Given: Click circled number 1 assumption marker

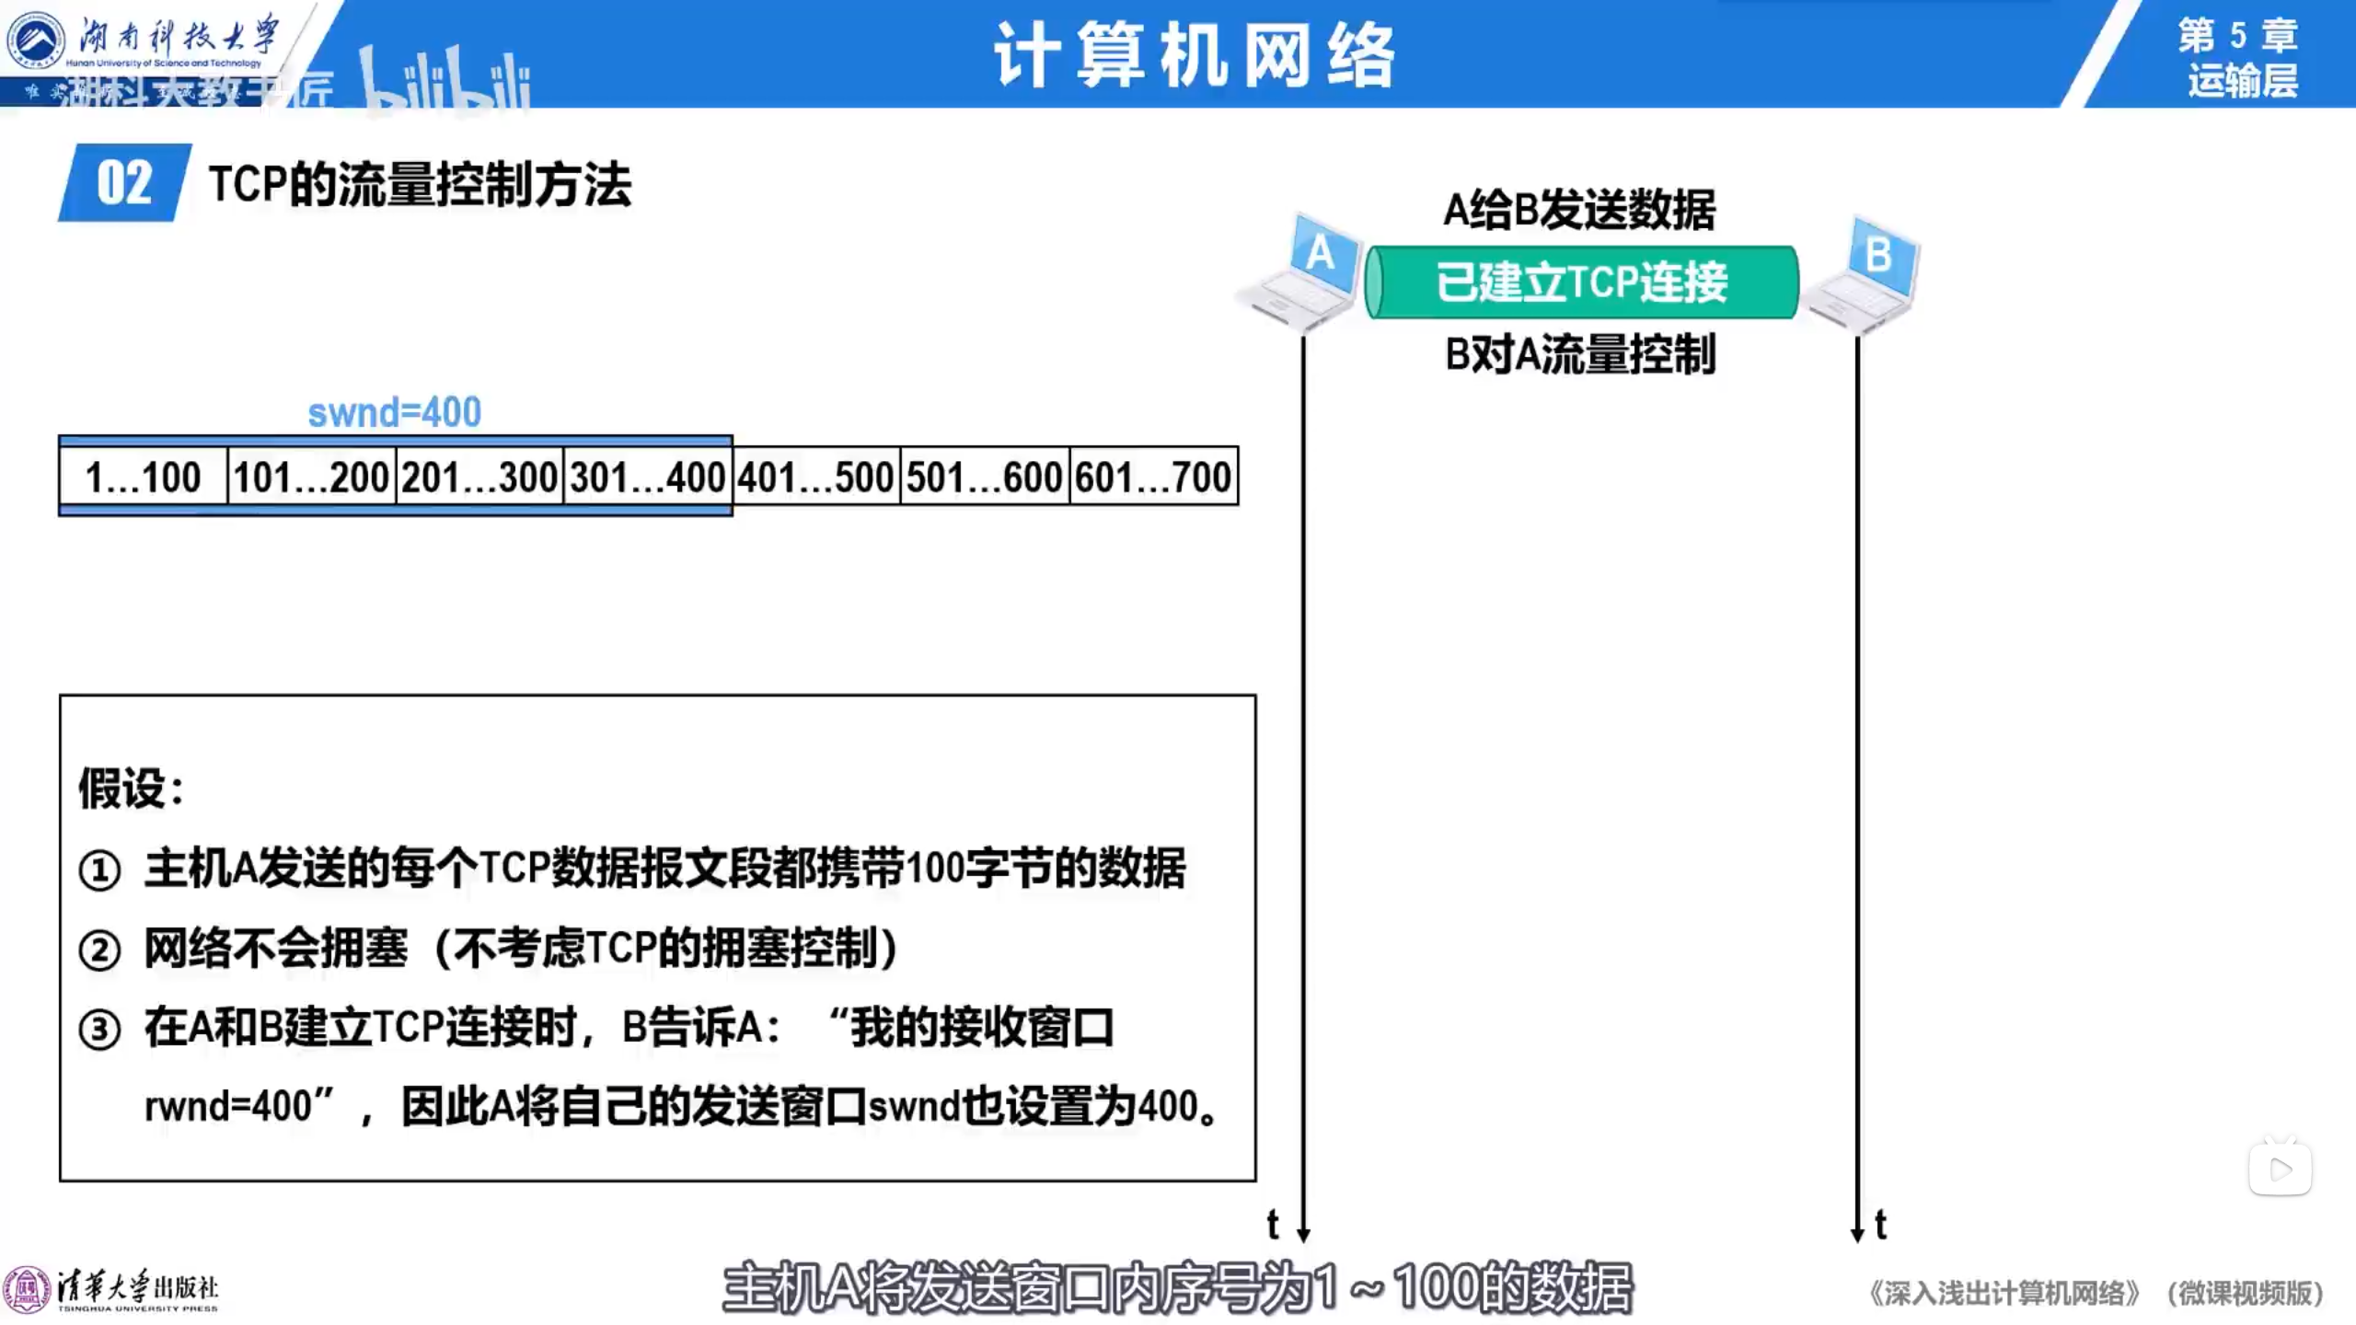Looking at the screenshot, I should tap(99, 870).
